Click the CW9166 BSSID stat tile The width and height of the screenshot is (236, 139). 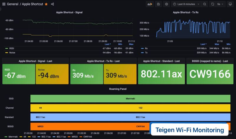(210, 74)
